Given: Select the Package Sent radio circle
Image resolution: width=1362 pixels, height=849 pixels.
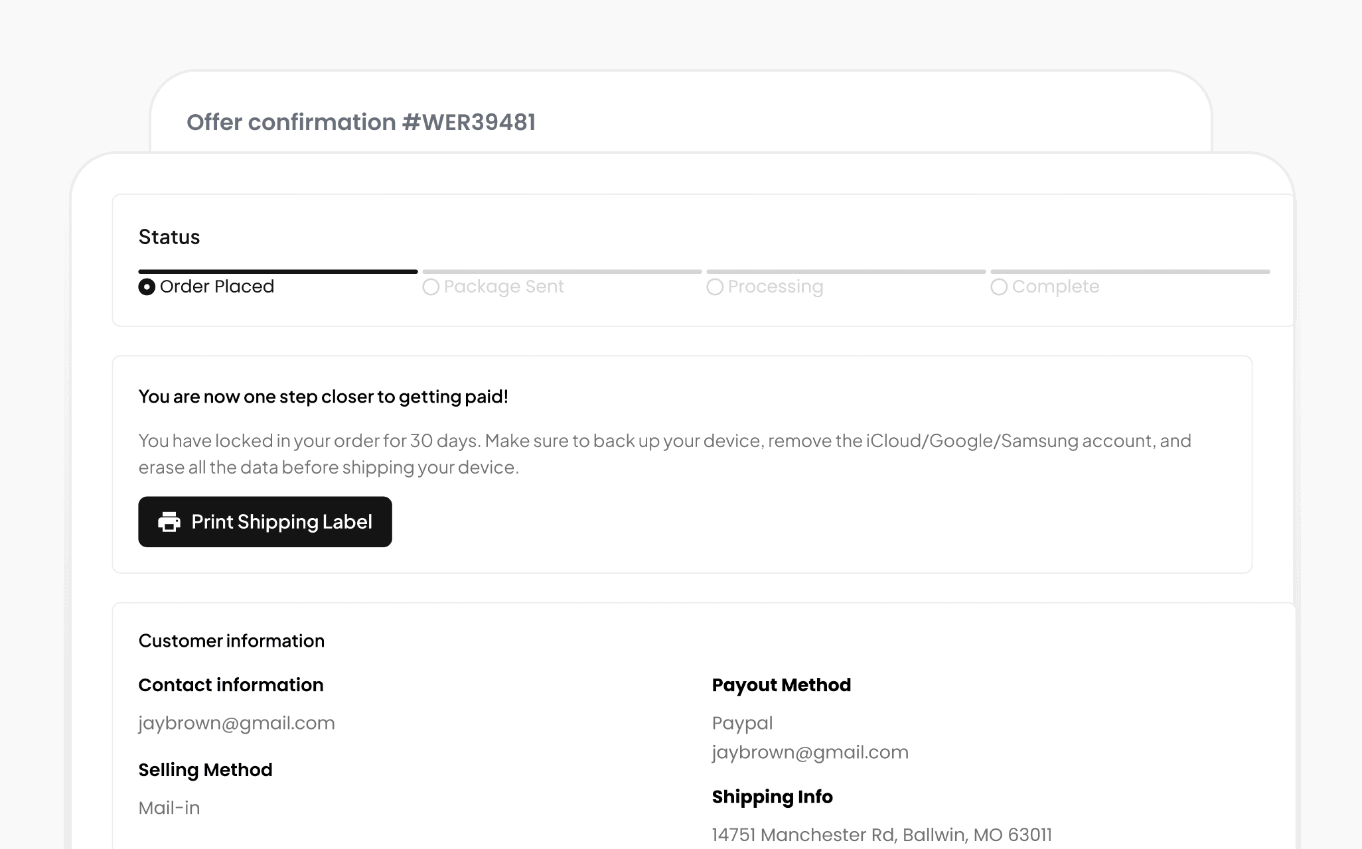Looking at the screenshot, I should [x=431, y=287].
